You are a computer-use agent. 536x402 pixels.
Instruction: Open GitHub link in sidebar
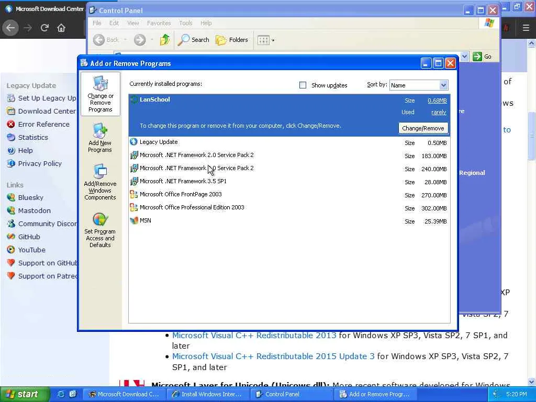[29, 237]
